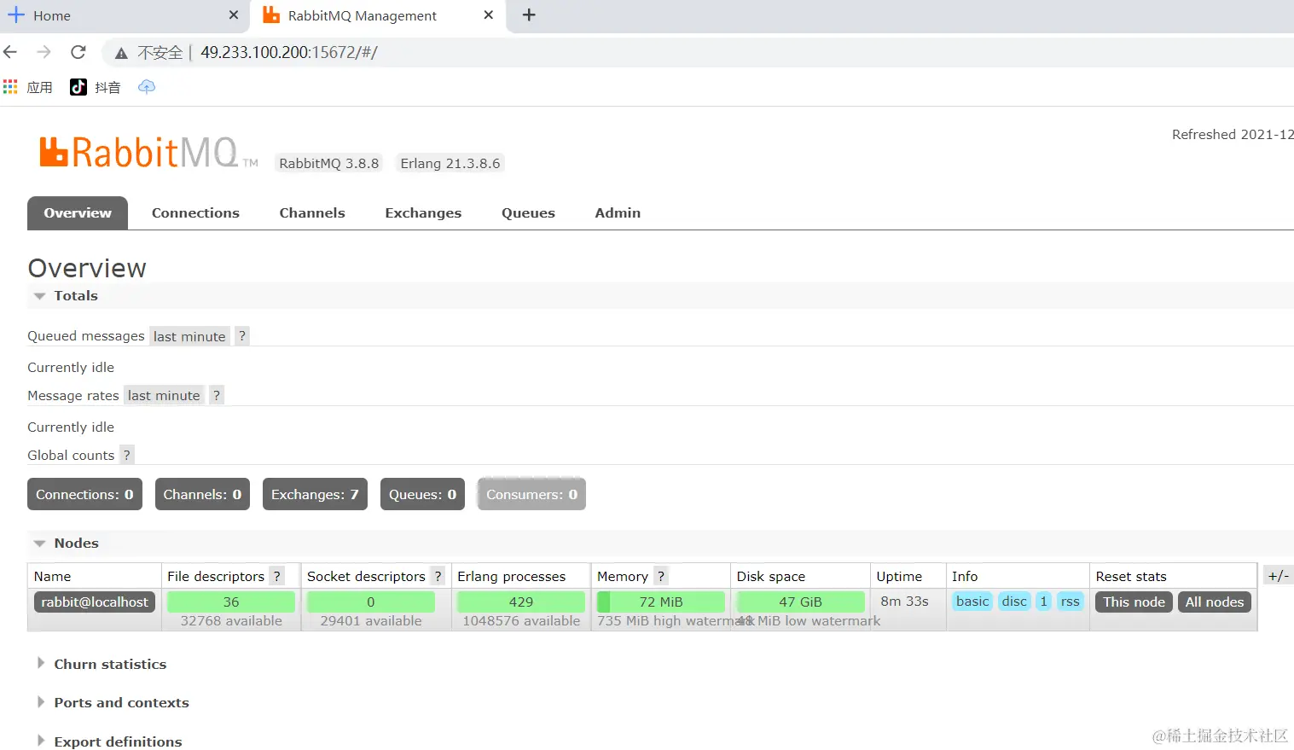Viewport: 1294px width, 750px height.
Task: Open the Queues tab
Action: pyautogui.click(x=528, y=213)
